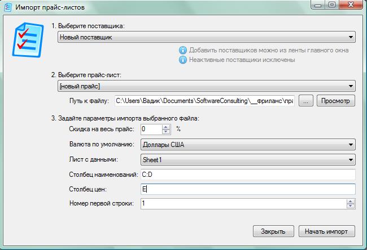The width and height of the screenshot is (367, 250).
Task: Decrease the Скидка на весь прайс value
Action: (x=166, y=131)
